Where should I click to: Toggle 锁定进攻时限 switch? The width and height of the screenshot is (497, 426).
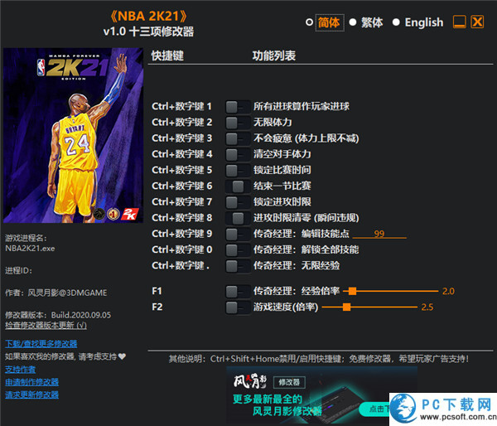click(x=238, y=202)
